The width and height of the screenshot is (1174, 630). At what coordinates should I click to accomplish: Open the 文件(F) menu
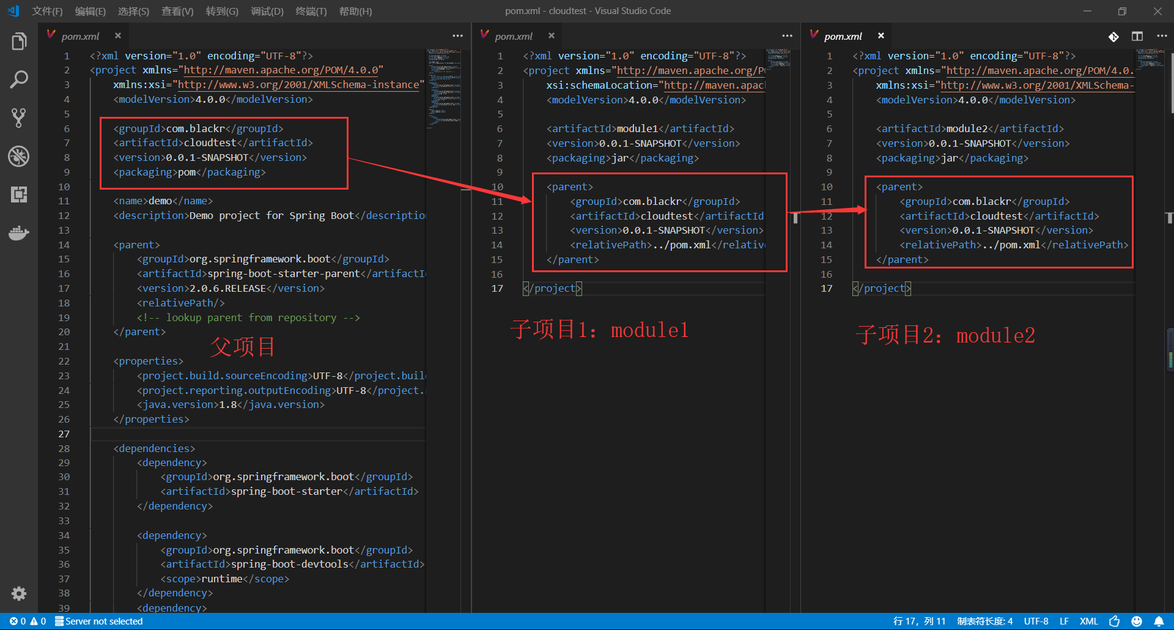click(47, 11)
